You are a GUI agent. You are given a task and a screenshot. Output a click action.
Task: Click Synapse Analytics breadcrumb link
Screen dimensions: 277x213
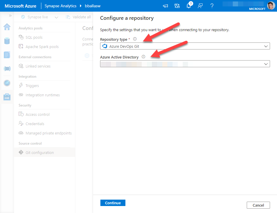[61, 6]
